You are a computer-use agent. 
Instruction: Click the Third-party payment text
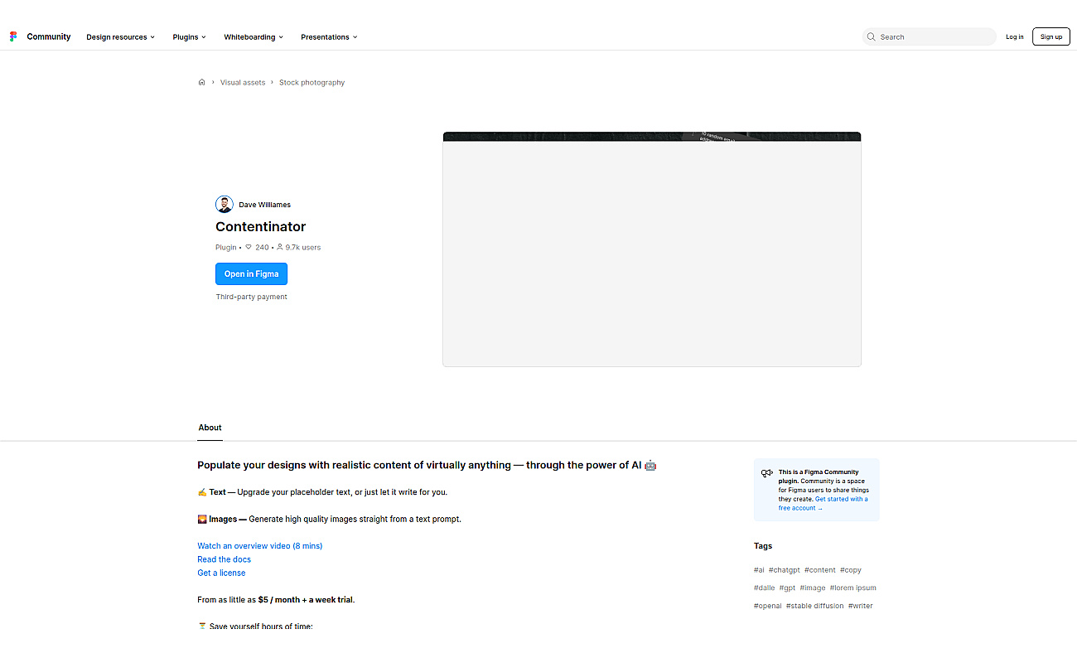click(x=252, y=297)
